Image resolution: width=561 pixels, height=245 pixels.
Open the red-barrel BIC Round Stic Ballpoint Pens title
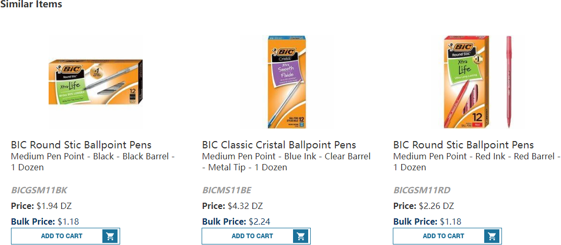point(463,145)
